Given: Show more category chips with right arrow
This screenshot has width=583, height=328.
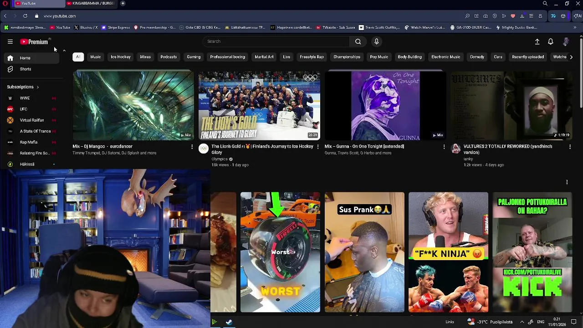Looking at the screenshot, I should pyautogui.click(x=571, y=57).
